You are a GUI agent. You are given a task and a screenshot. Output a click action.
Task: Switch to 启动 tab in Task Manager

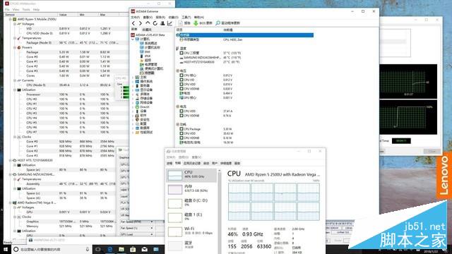tap(206, 163)
